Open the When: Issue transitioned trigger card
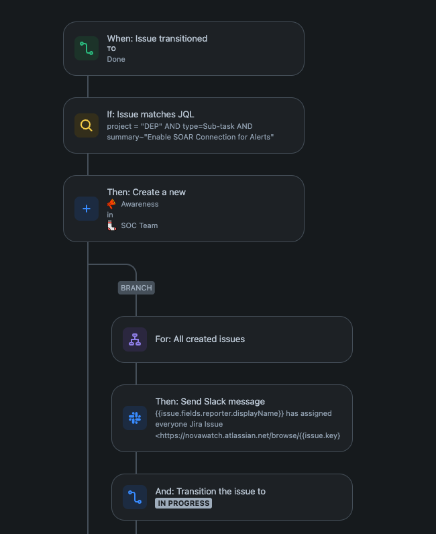Screen dimensions: 436x534 [x=184, y=49]
